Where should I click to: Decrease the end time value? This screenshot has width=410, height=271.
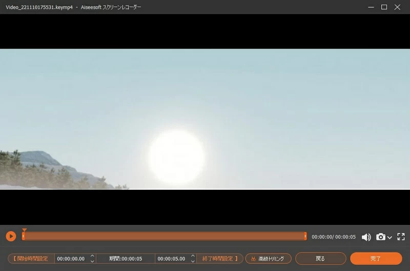(193, 261)
